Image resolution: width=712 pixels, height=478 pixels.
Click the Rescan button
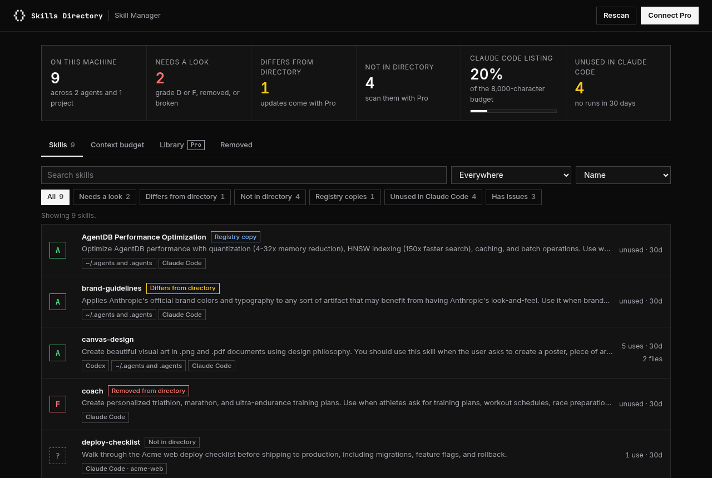pos(616,16)
